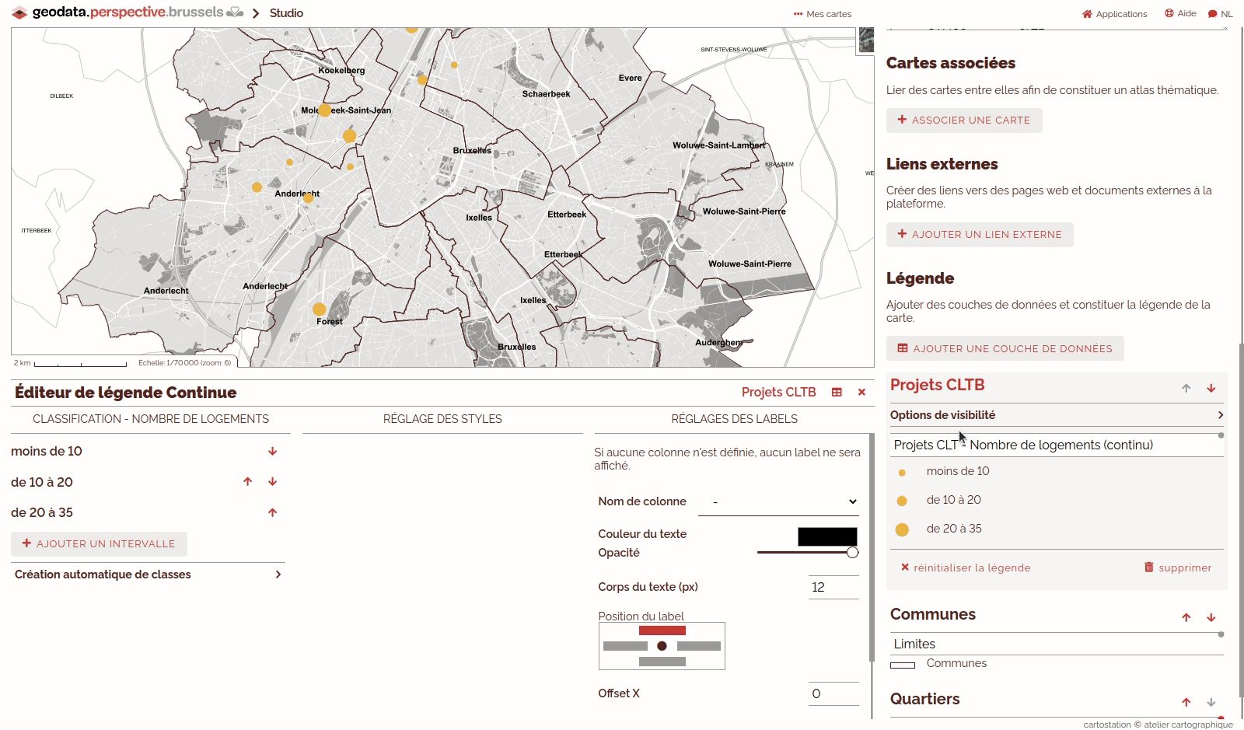Move Quartiers layer up

coord(1186,702)
